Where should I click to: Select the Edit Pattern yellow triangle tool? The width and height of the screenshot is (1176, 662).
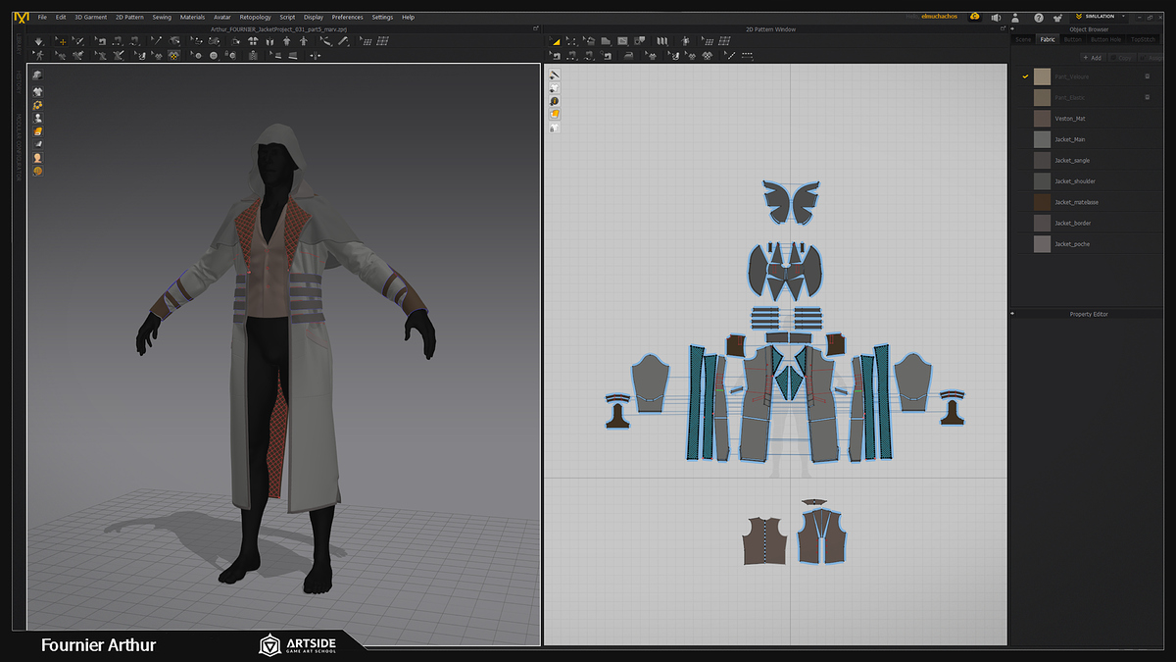tap(555, 41)
